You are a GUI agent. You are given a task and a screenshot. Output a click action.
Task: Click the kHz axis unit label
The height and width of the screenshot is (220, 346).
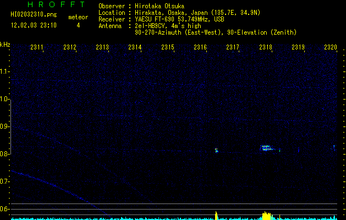(x=5, y=45)
